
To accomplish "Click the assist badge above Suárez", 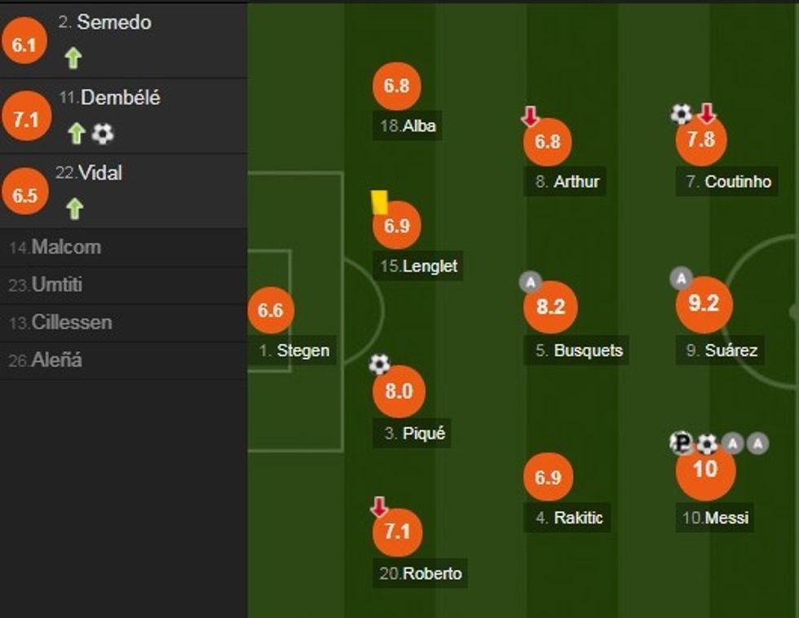I will (681, 279).
